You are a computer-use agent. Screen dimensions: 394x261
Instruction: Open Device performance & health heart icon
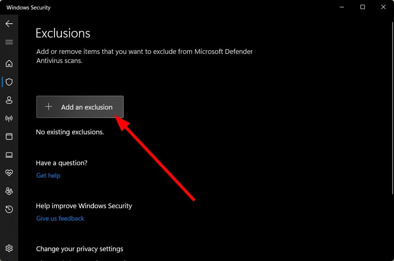[9, 173]
